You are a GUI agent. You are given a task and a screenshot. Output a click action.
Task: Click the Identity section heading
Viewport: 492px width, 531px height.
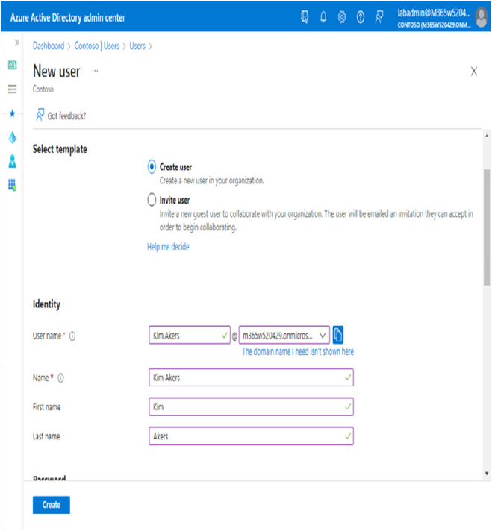click(x=46, y=304)
